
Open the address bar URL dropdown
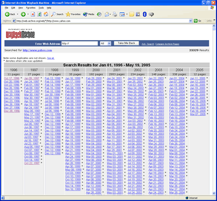(190, 21)
